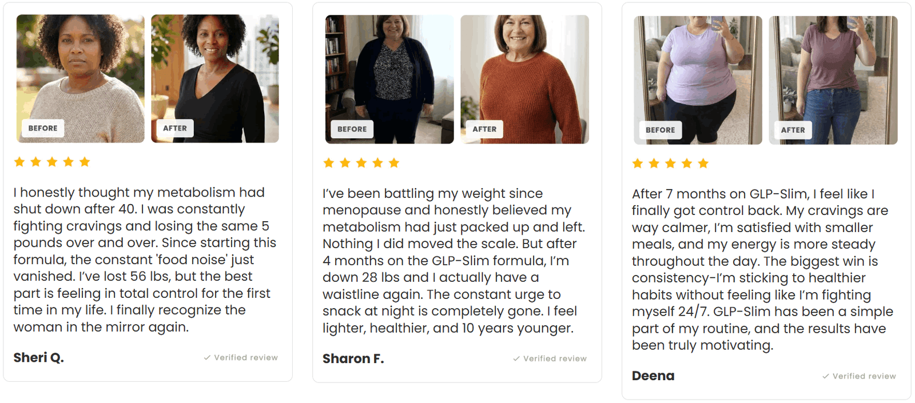The image size is (915, 403).
Task: Click the last star in Deena's rating
Action: click(703, 163)
